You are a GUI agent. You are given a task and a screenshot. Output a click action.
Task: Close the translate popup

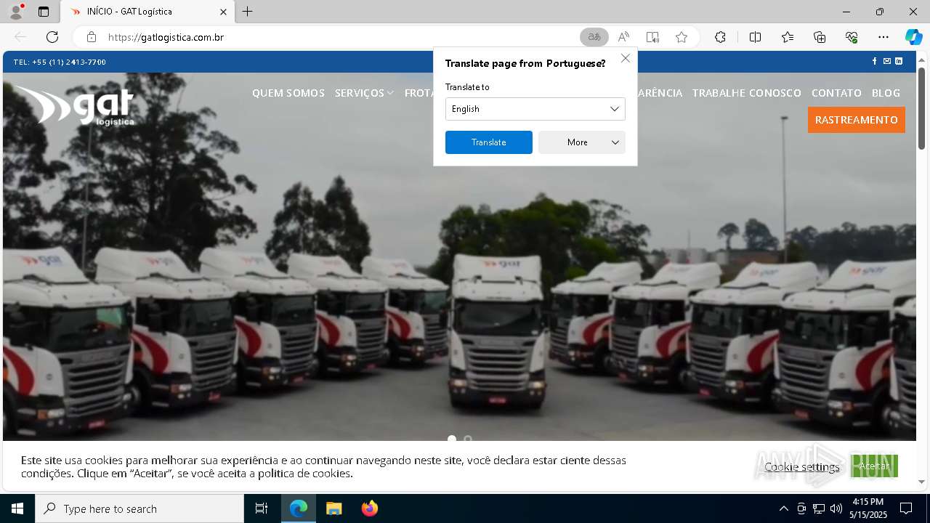[x=626, y=58]
